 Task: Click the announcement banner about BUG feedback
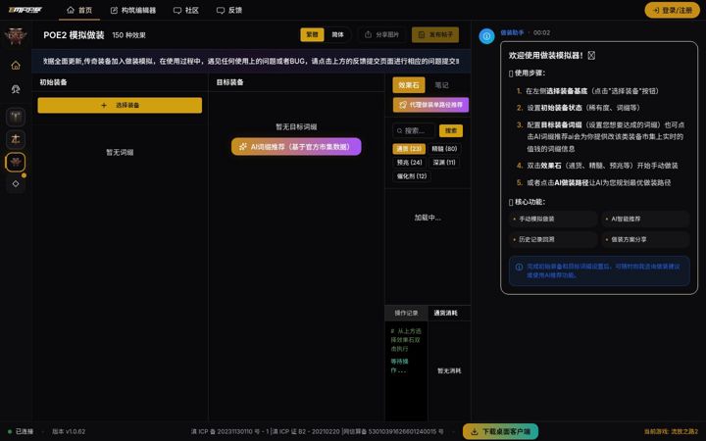251,61
